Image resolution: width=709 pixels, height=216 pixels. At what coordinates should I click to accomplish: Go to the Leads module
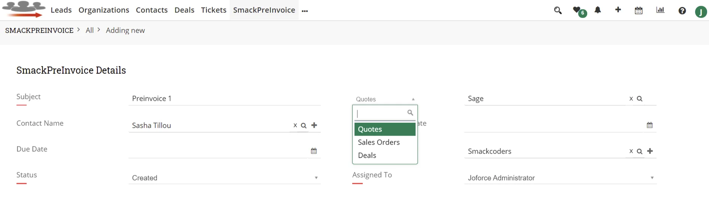click(x=61, y=10)
